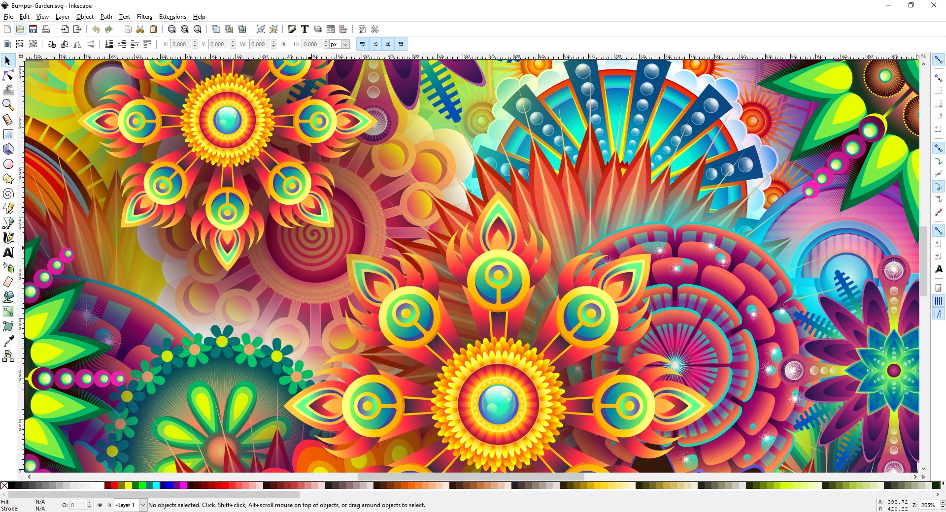Image resolution: width=946 pixels, height=512 pixels.
Task: Lock the current layer
Action: coord(109,505)
